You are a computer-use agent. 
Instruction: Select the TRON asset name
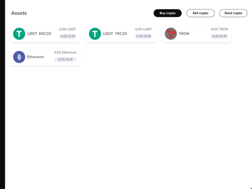coord(184,34)
